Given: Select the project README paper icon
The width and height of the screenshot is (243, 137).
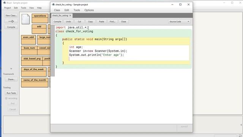Looking at the screenshot, I should point(25,19).
